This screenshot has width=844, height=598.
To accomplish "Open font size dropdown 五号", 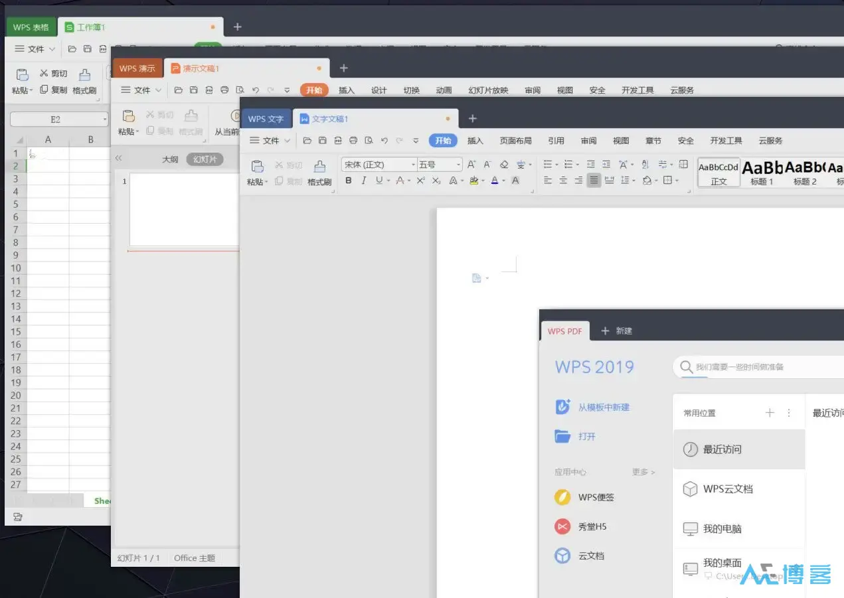I will click(x=458, y=165).
